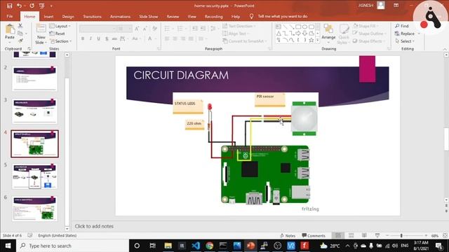Screen dimensions: 449x252
Task: Toggle text Shadow formatting
Action: [x=107, y=38]
